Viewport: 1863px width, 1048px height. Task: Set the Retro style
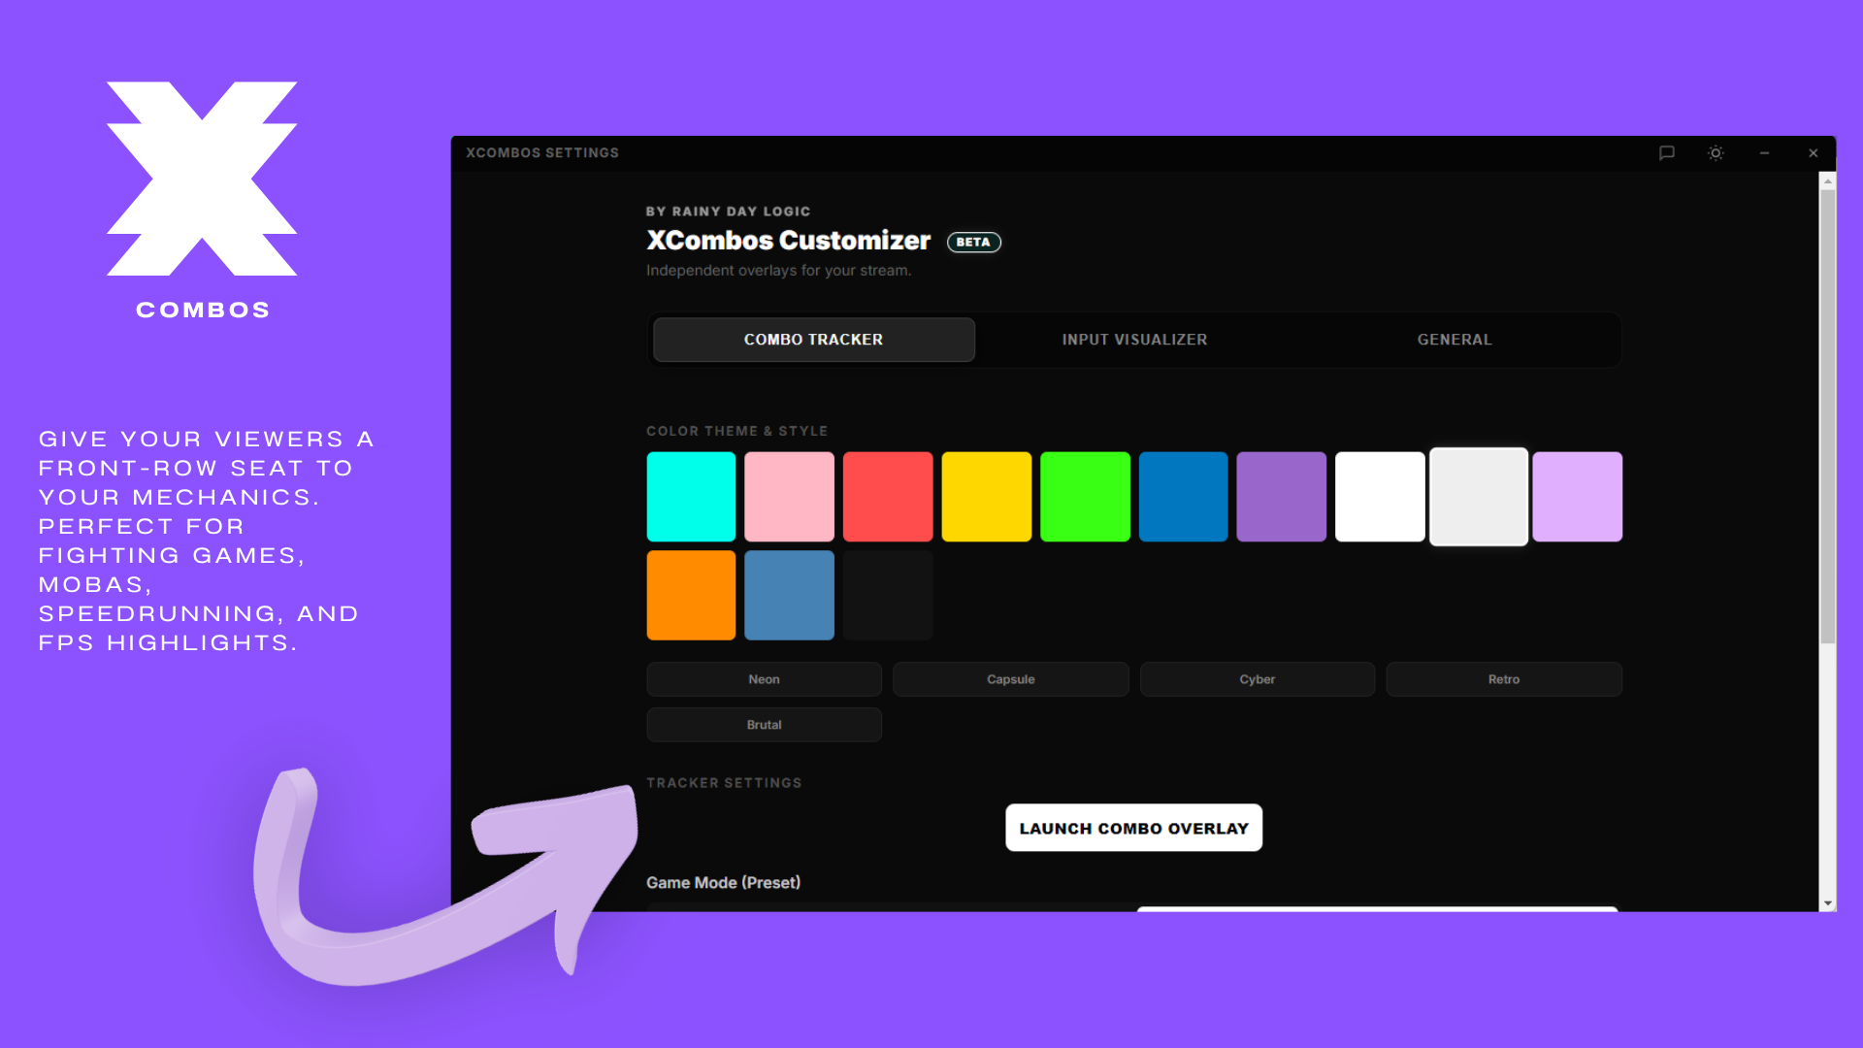(1504, 679)
